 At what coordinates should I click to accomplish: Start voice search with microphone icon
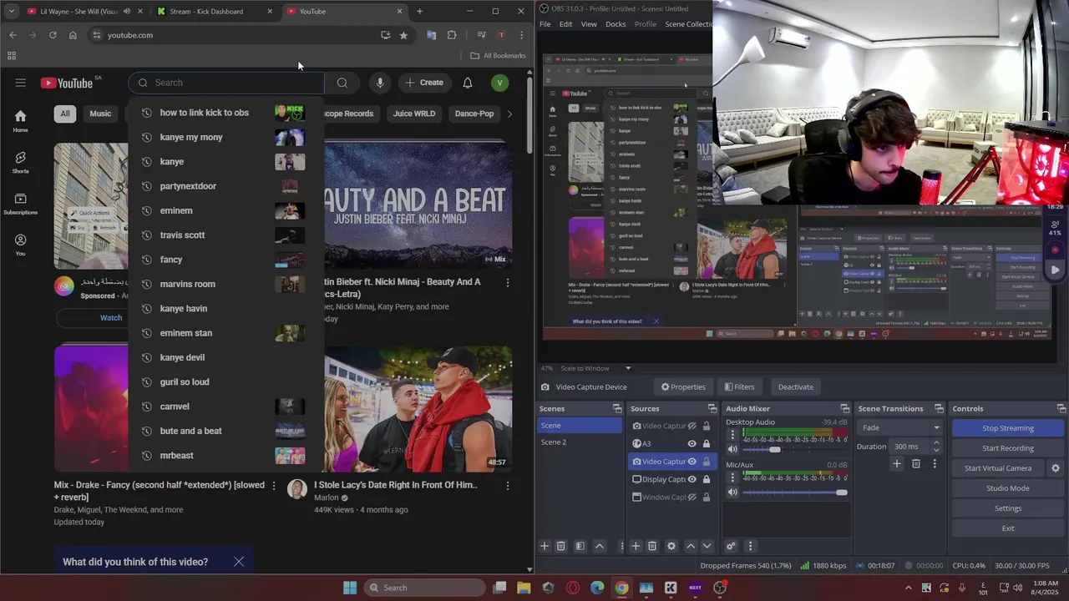point(380,83)
